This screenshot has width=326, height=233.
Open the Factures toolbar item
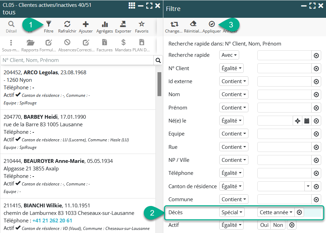pos(104,45)
